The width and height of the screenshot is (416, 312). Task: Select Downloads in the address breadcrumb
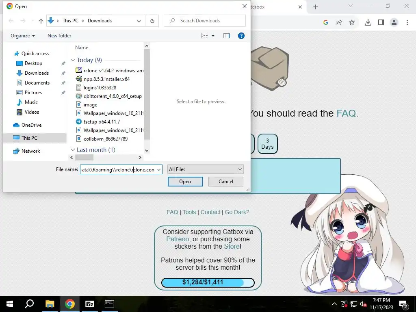click(100, 21)
